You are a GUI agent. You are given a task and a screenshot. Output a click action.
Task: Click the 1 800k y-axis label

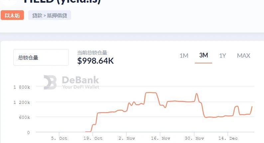(22, 87)
